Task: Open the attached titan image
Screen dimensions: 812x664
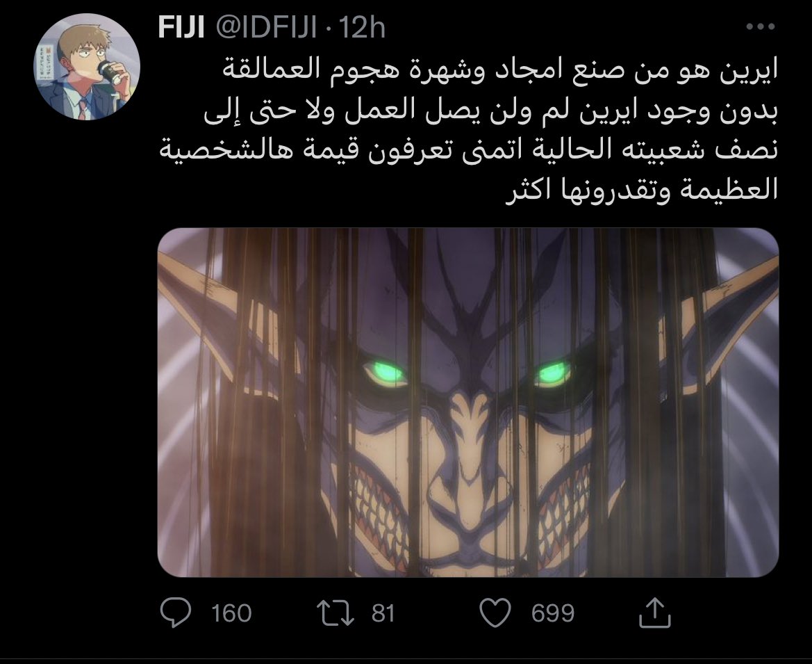Action: [x=468, y=403]
